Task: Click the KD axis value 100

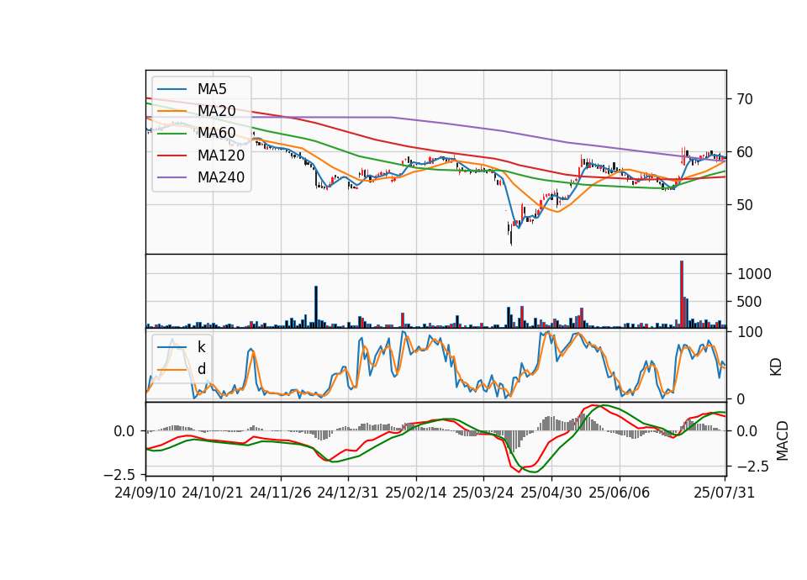Action: point(750,333)
